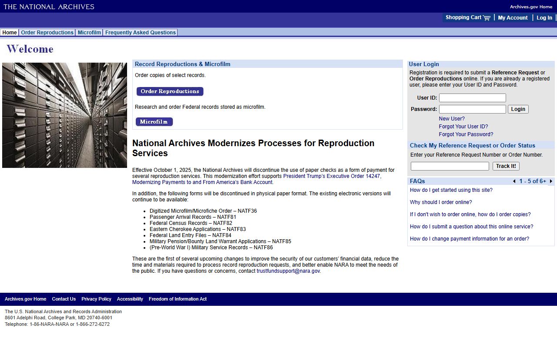
Task: Open Forgot Your Password? link
Action: coord(466,134)
